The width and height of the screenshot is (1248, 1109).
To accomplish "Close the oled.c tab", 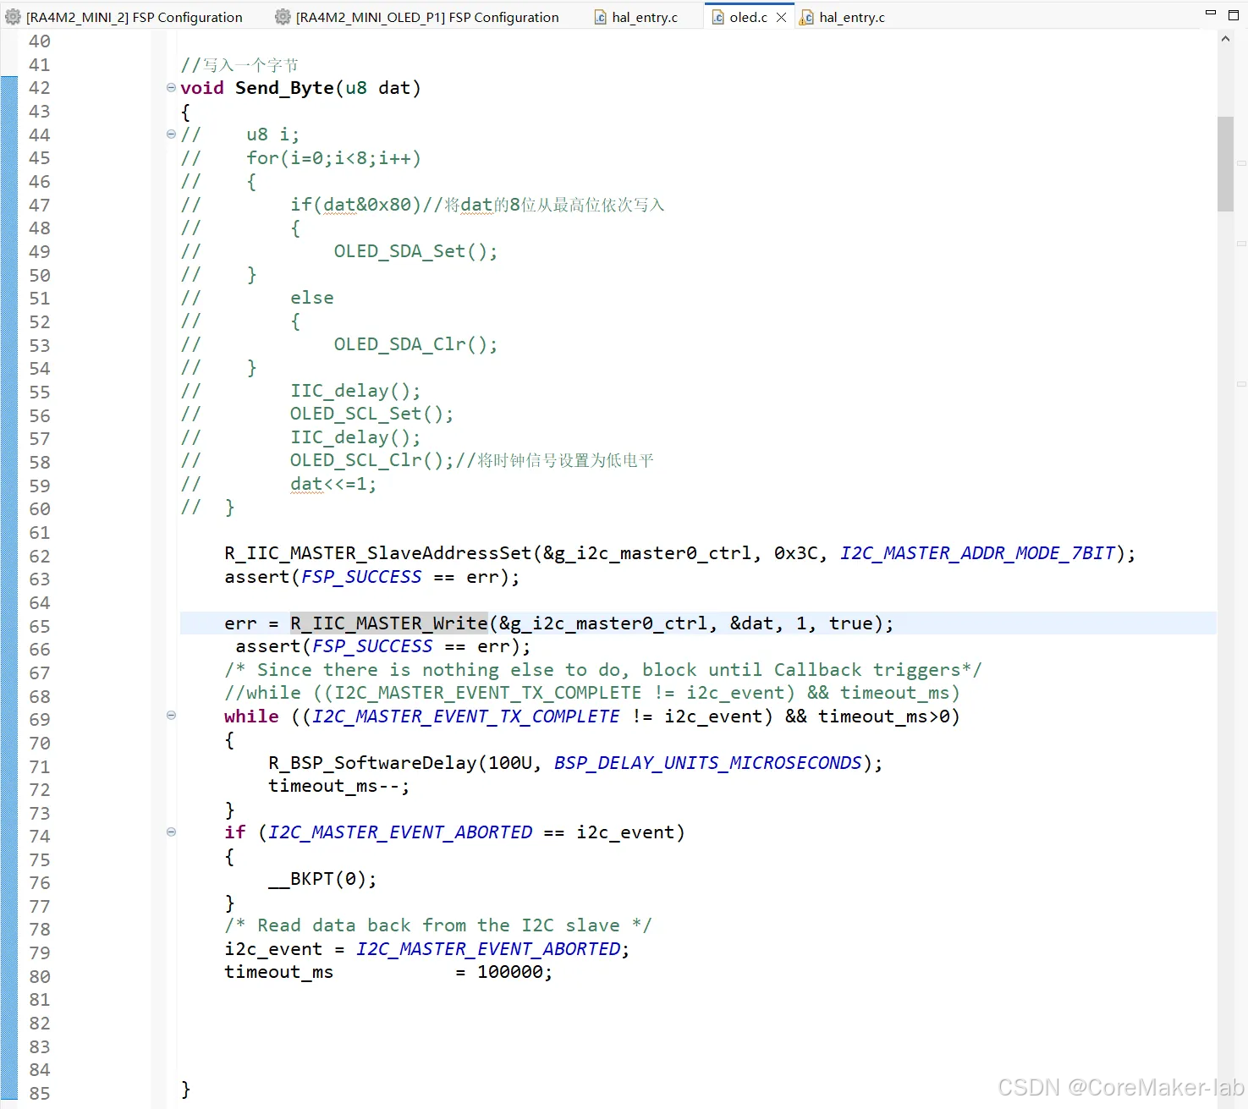I will point(781,17).
